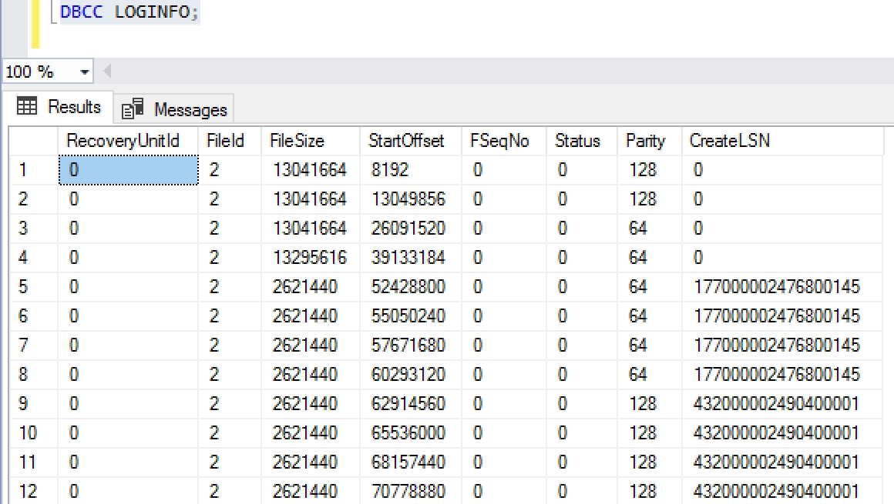This screenshot has width=894, height=504.
Task: Click the highlighted RecoveryUnitId cell in row 1
Action: (x=128, y=170)
